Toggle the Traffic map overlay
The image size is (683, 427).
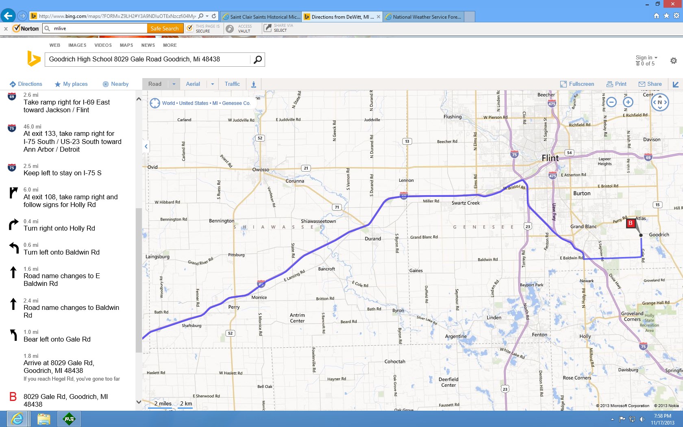(x=232, y=84)
